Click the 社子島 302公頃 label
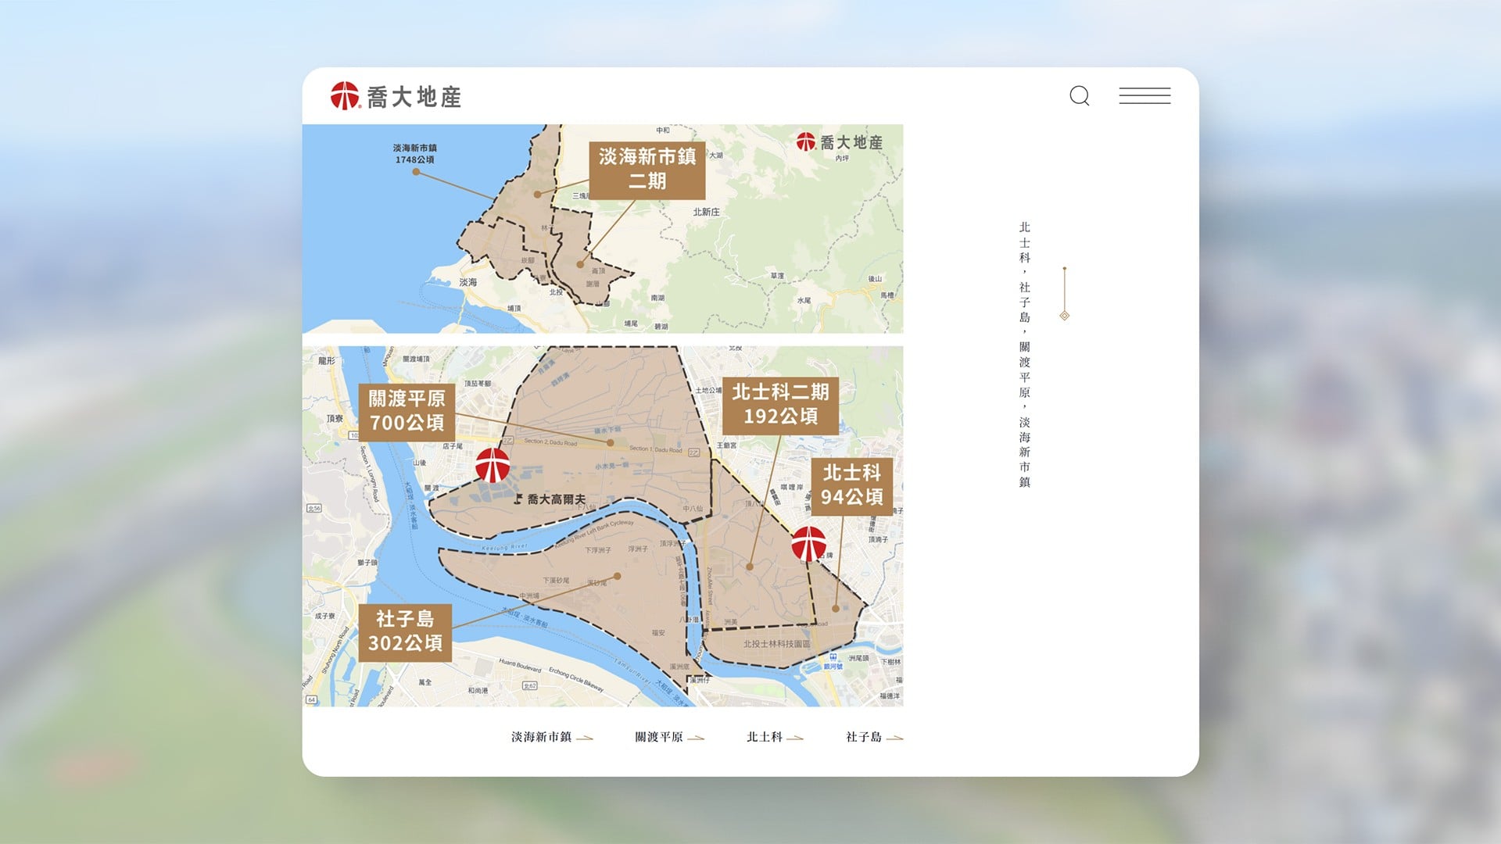The image size is (1501, 844). 405,631
